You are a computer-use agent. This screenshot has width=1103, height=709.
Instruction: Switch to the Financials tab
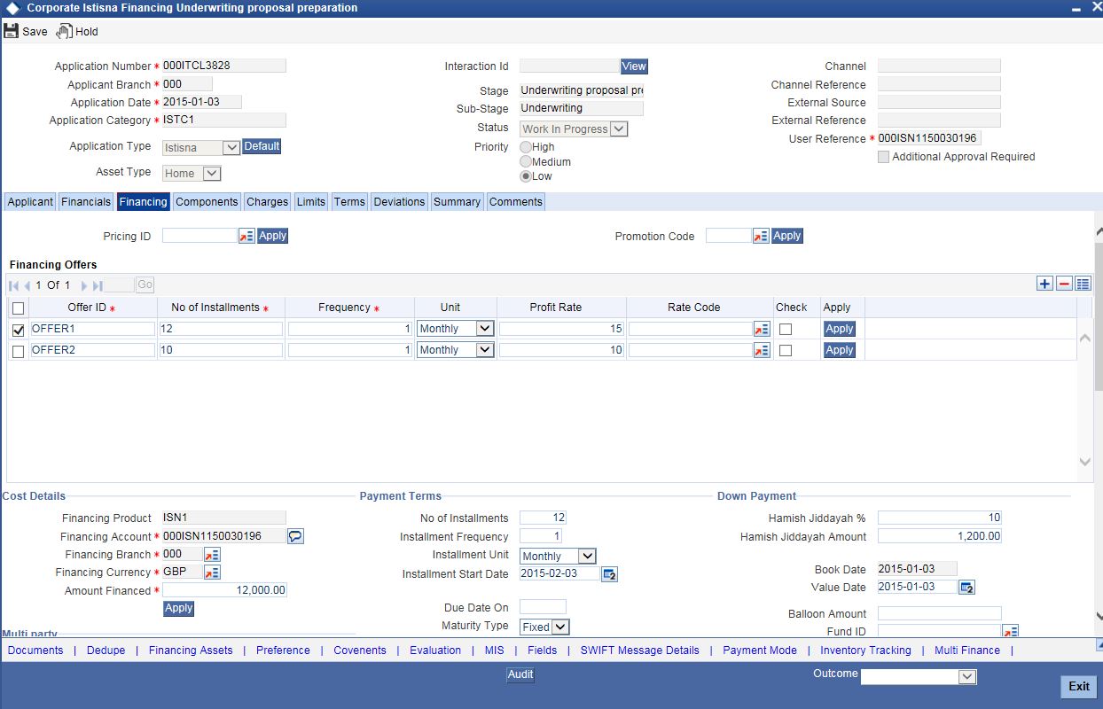[85, 201]
